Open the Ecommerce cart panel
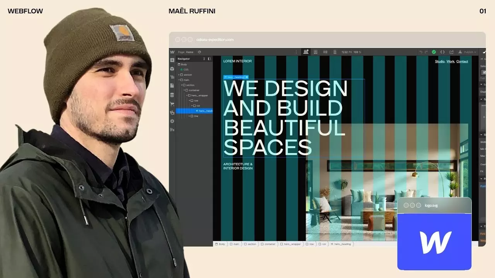 [172, 104]
